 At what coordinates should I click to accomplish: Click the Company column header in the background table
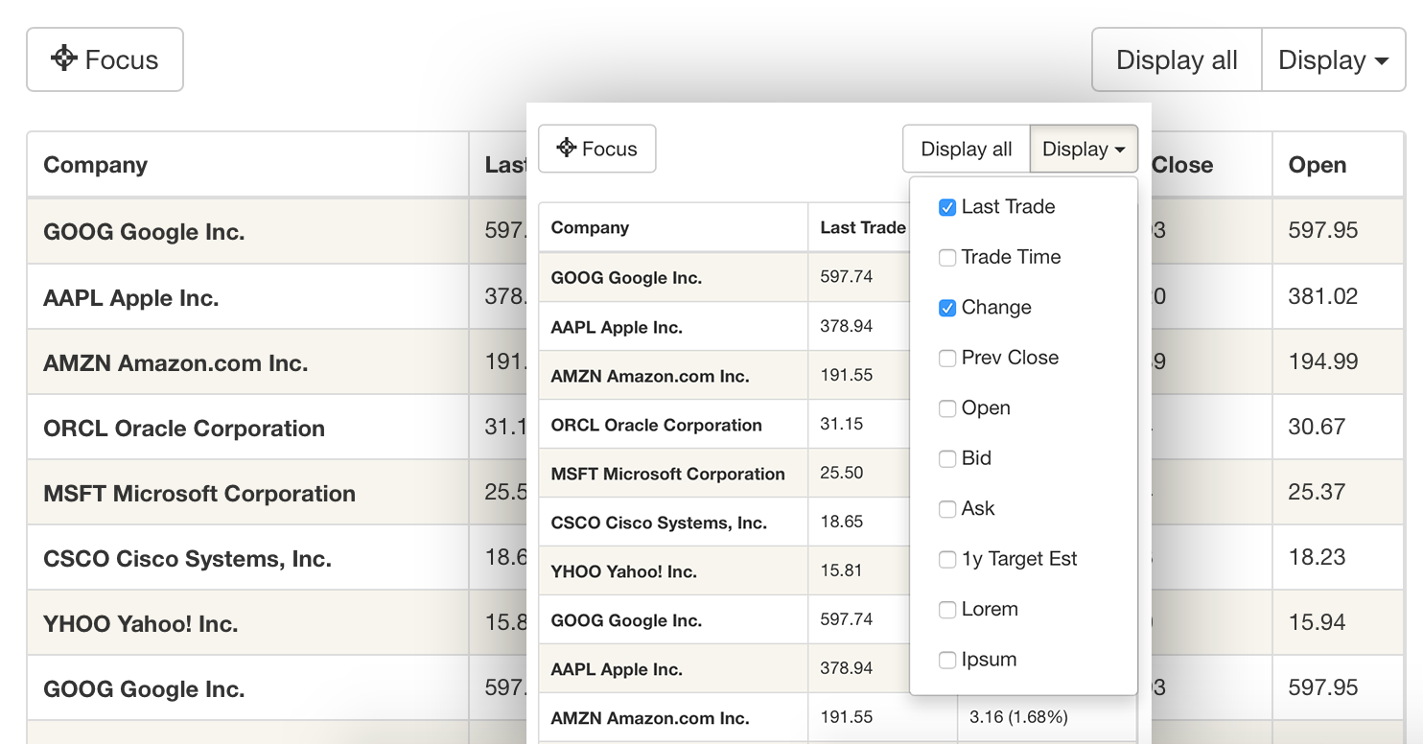(x=96, y=165)
